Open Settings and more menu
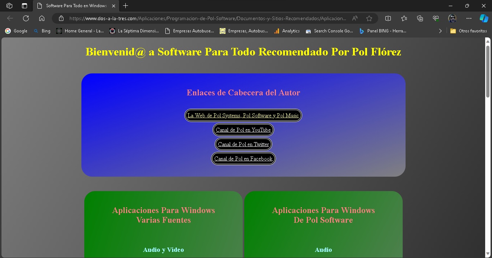The image size is (492, 258). (x=469, y=18)
